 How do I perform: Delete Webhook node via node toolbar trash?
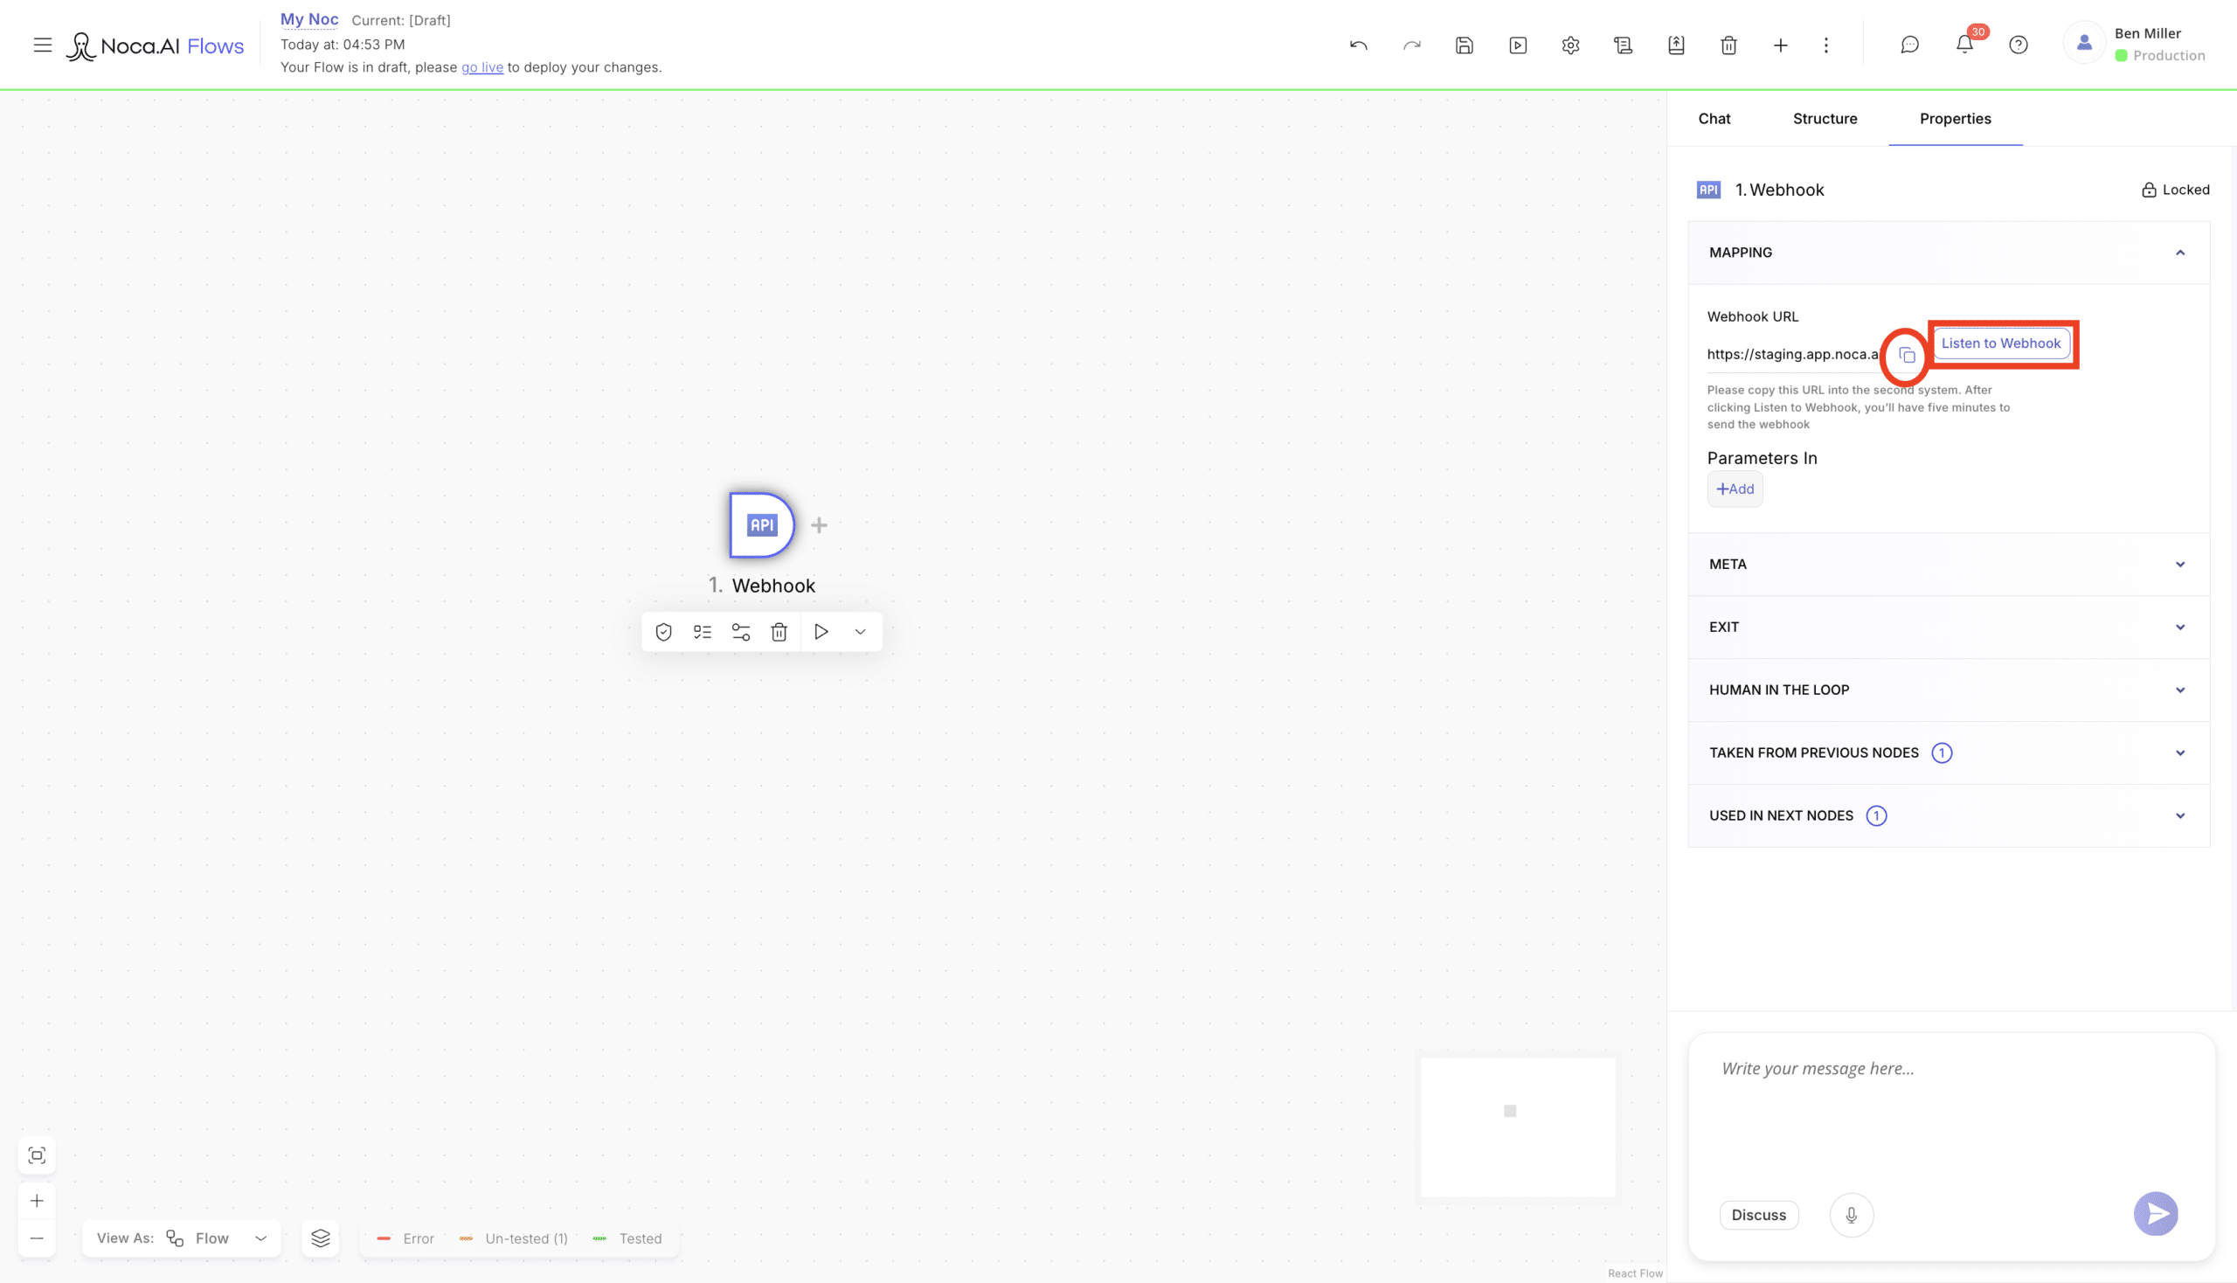pos(779,632)
